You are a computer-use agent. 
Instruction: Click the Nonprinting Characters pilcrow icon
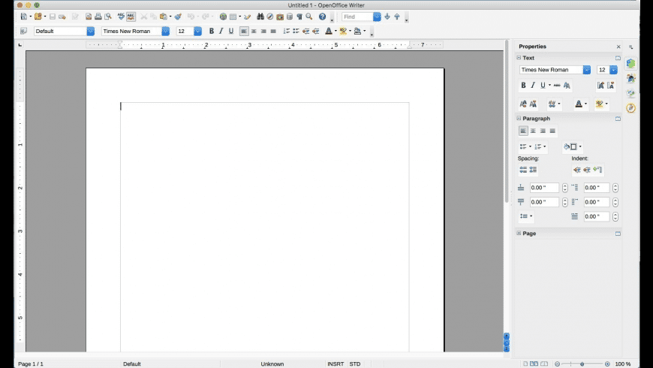(299, 17)
